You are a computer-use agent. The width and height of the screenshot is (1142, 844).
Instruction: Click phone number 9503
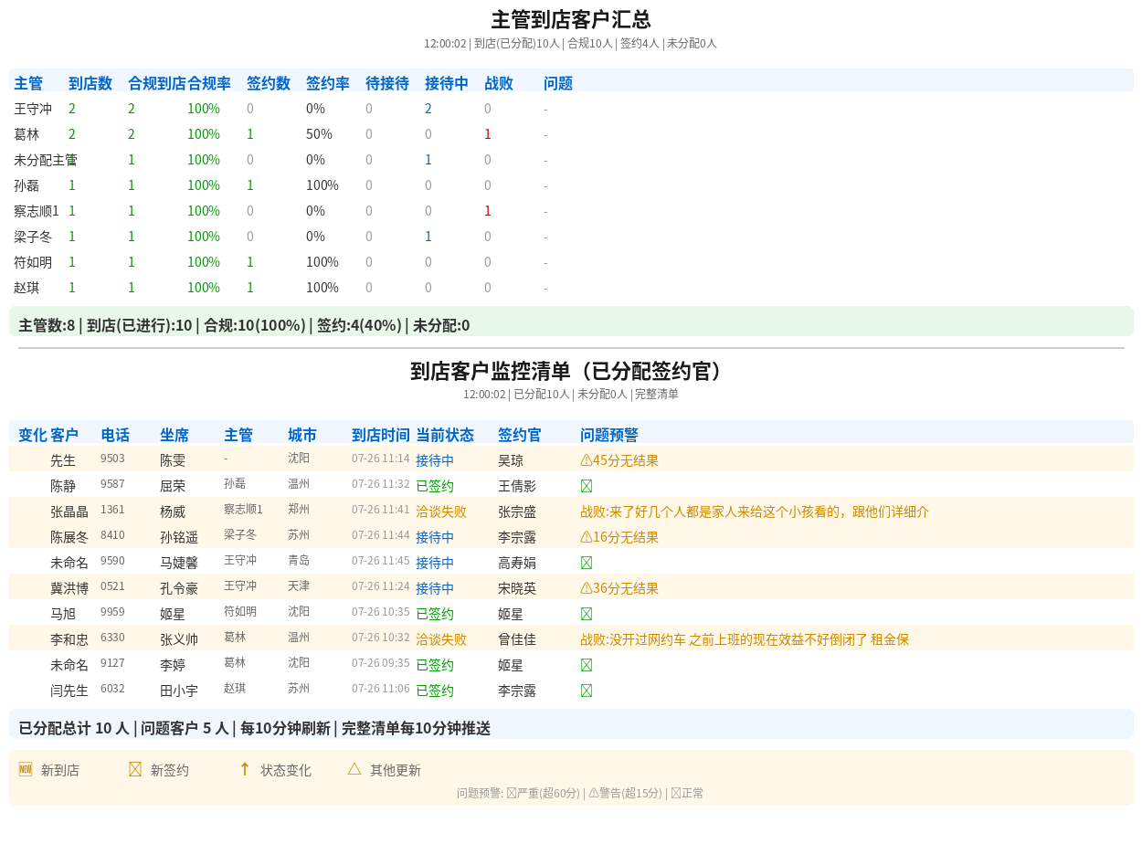pyautogui.click(x=112, y=459)
